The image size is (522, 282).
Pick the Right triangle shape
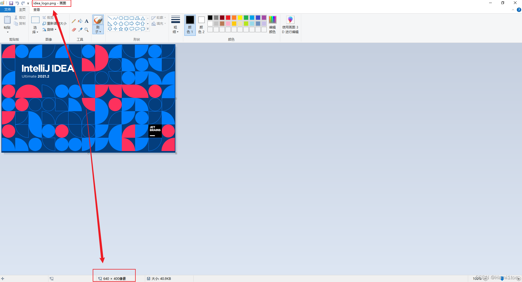(x=110, y=24)
